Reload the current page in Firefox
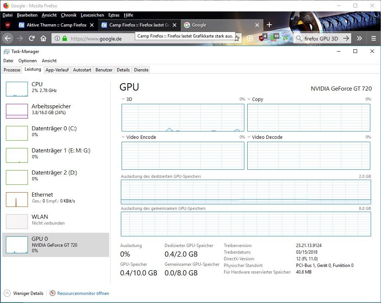This screenshot has height=303, width=381. click(32, 38)
